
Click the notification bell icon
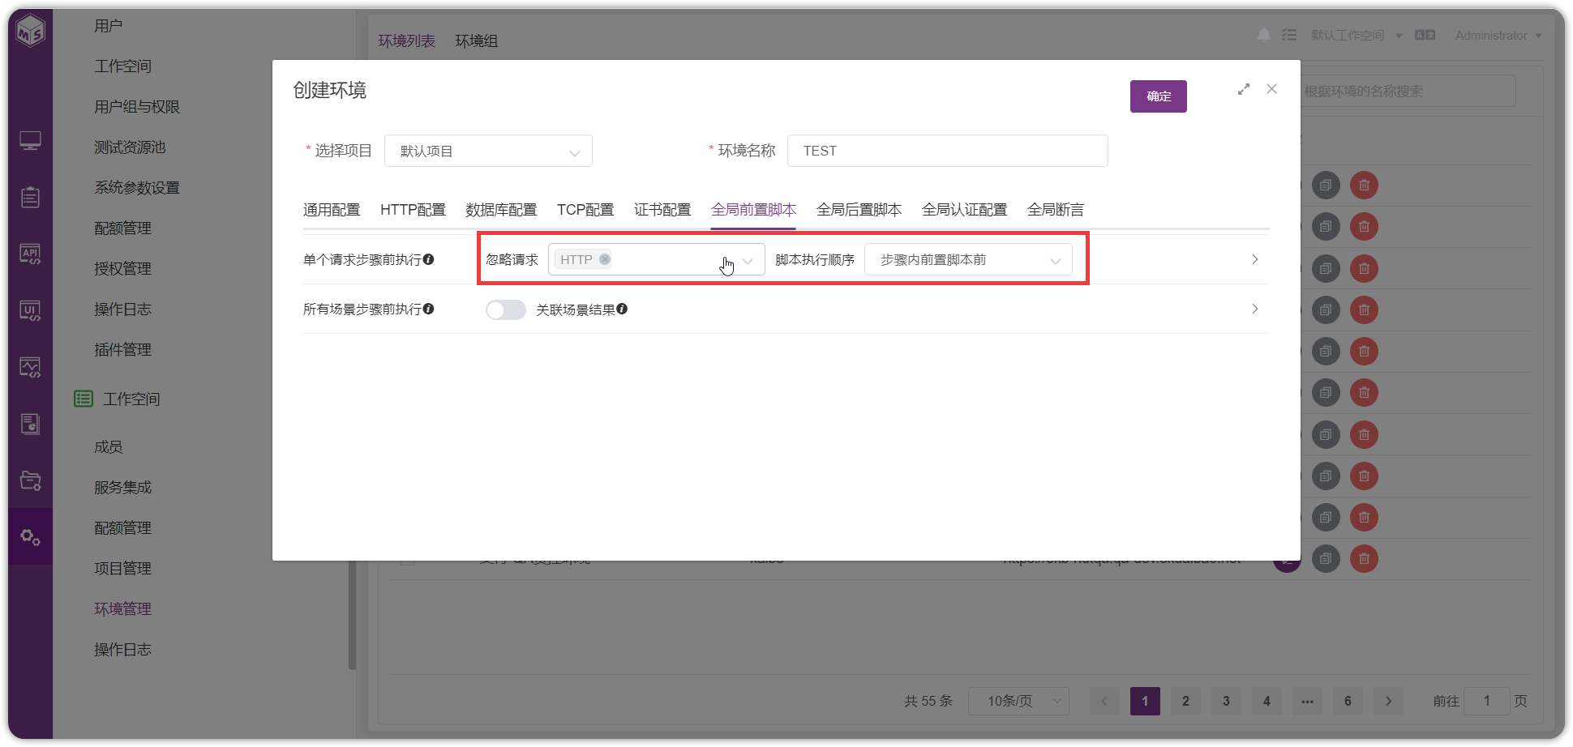point(1263,35)
